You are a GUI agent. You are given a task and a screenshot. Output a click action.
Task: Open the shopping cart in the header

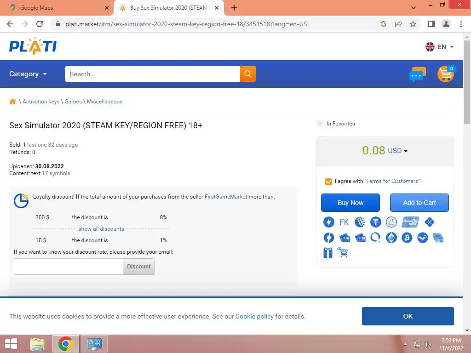tap(446, 74)
